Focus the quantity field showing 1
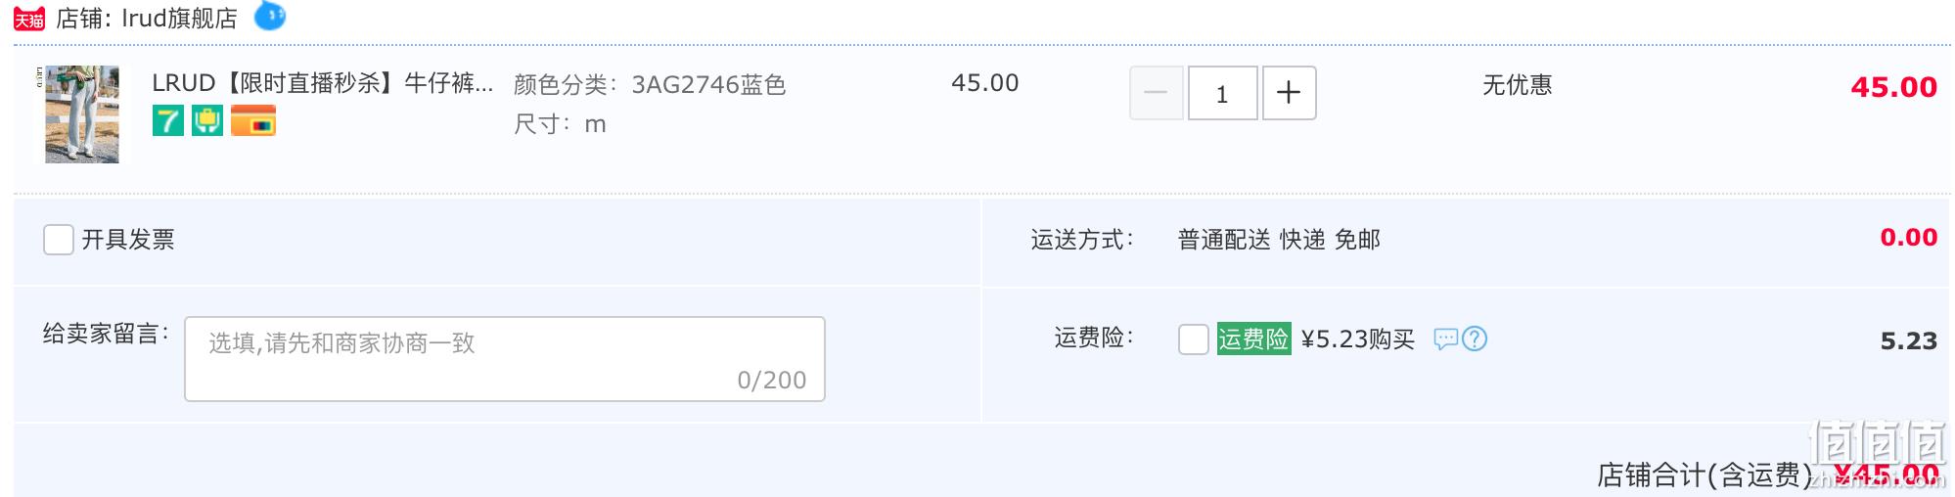The width and height of the screenshot is (1955, 497). (1222, 93)
